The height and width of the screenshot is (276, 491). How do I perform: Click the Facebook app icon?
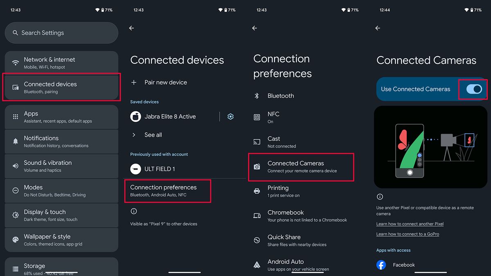coord(381,265)
